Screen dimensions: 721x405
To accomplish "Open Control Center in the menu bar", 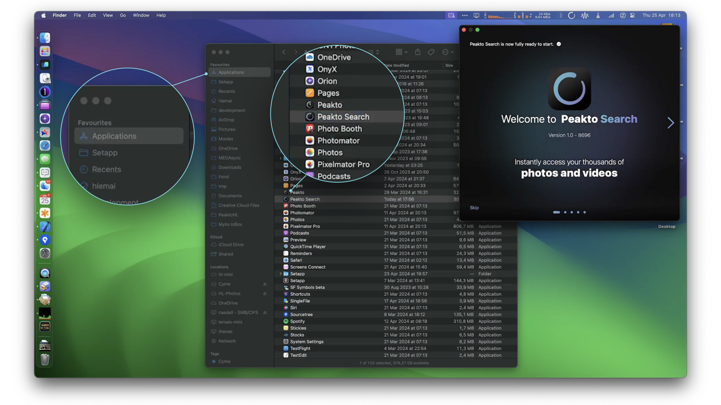I will click(632, 15).
